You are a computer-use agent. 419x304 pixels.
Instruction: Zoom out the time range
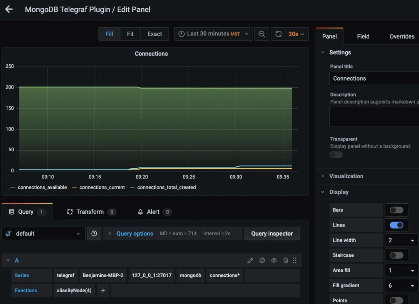click(262, 34)
